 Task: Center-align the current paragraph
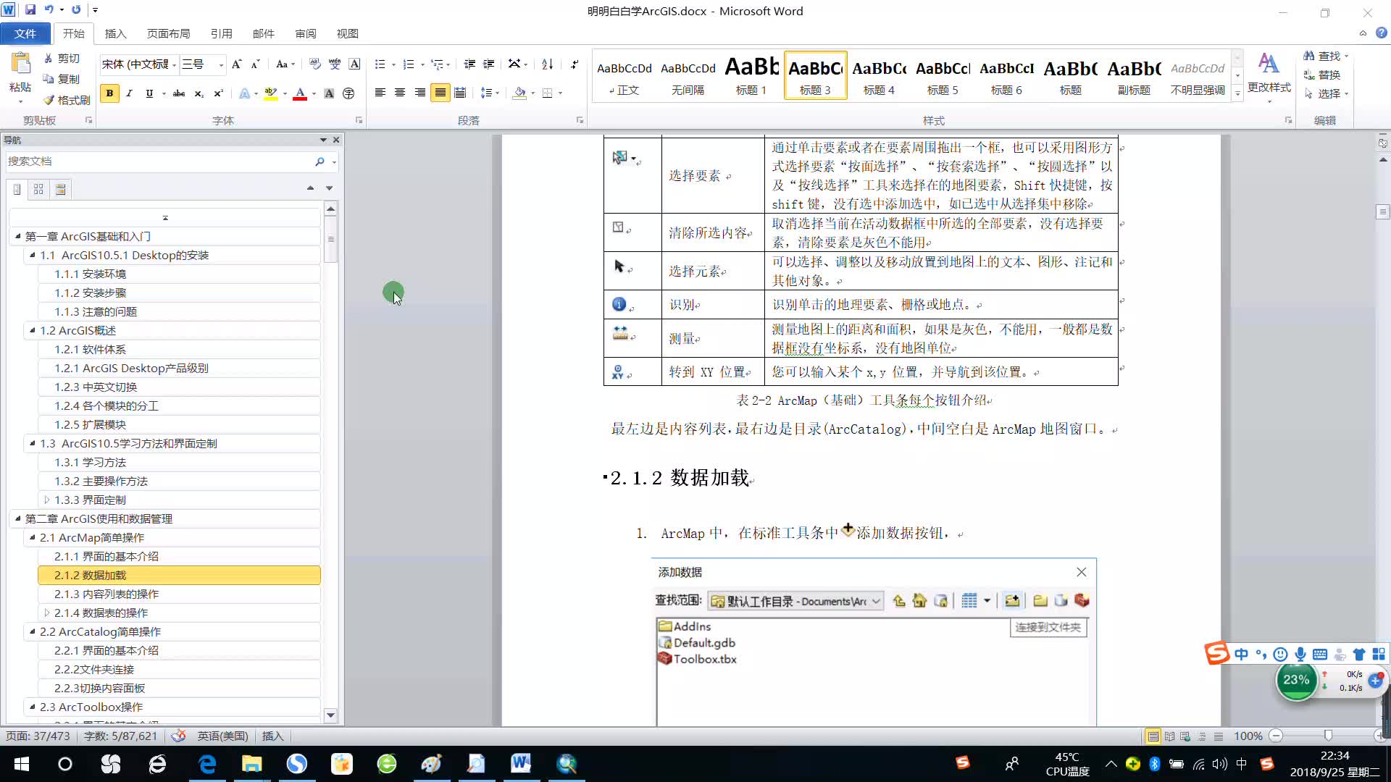pyautogui.click(x=400, y=93)
